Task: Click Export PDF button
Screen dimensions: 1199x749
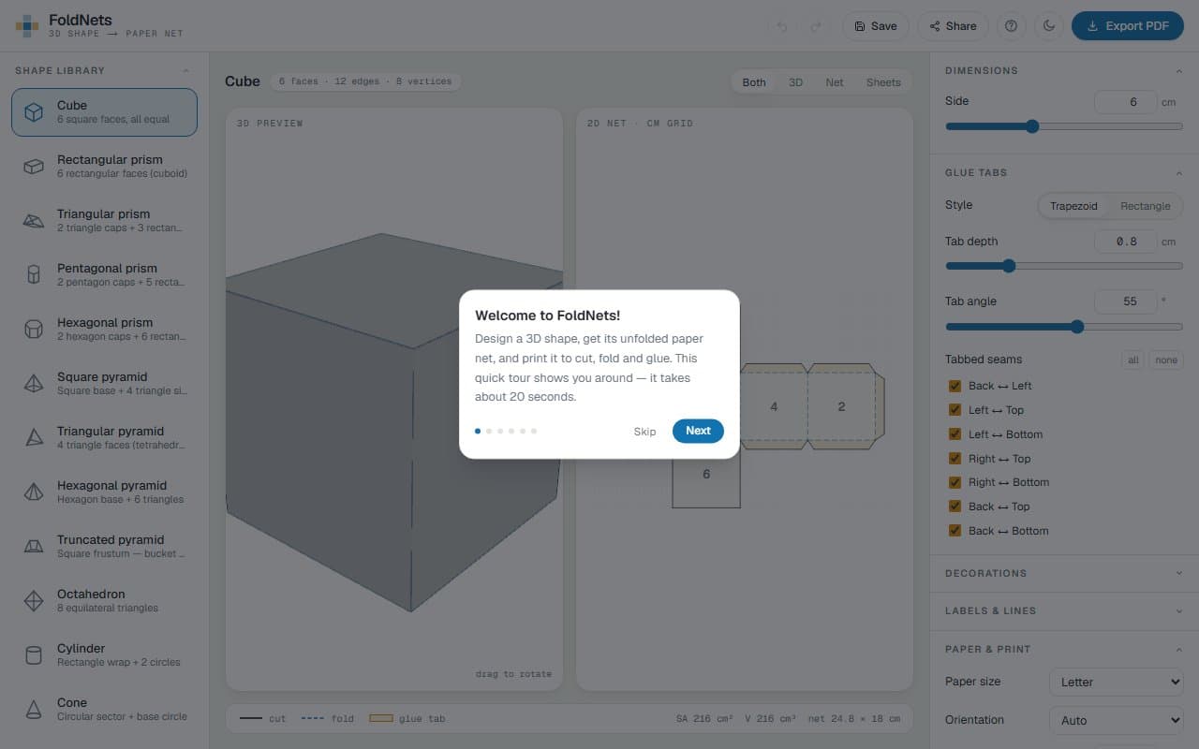Action: [x=1128, y=26]
